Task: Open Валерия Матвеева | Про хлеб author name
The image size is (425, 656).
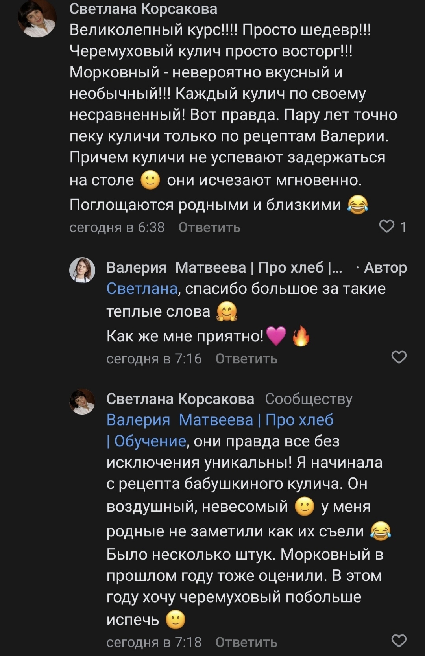Action: point(224,267)
